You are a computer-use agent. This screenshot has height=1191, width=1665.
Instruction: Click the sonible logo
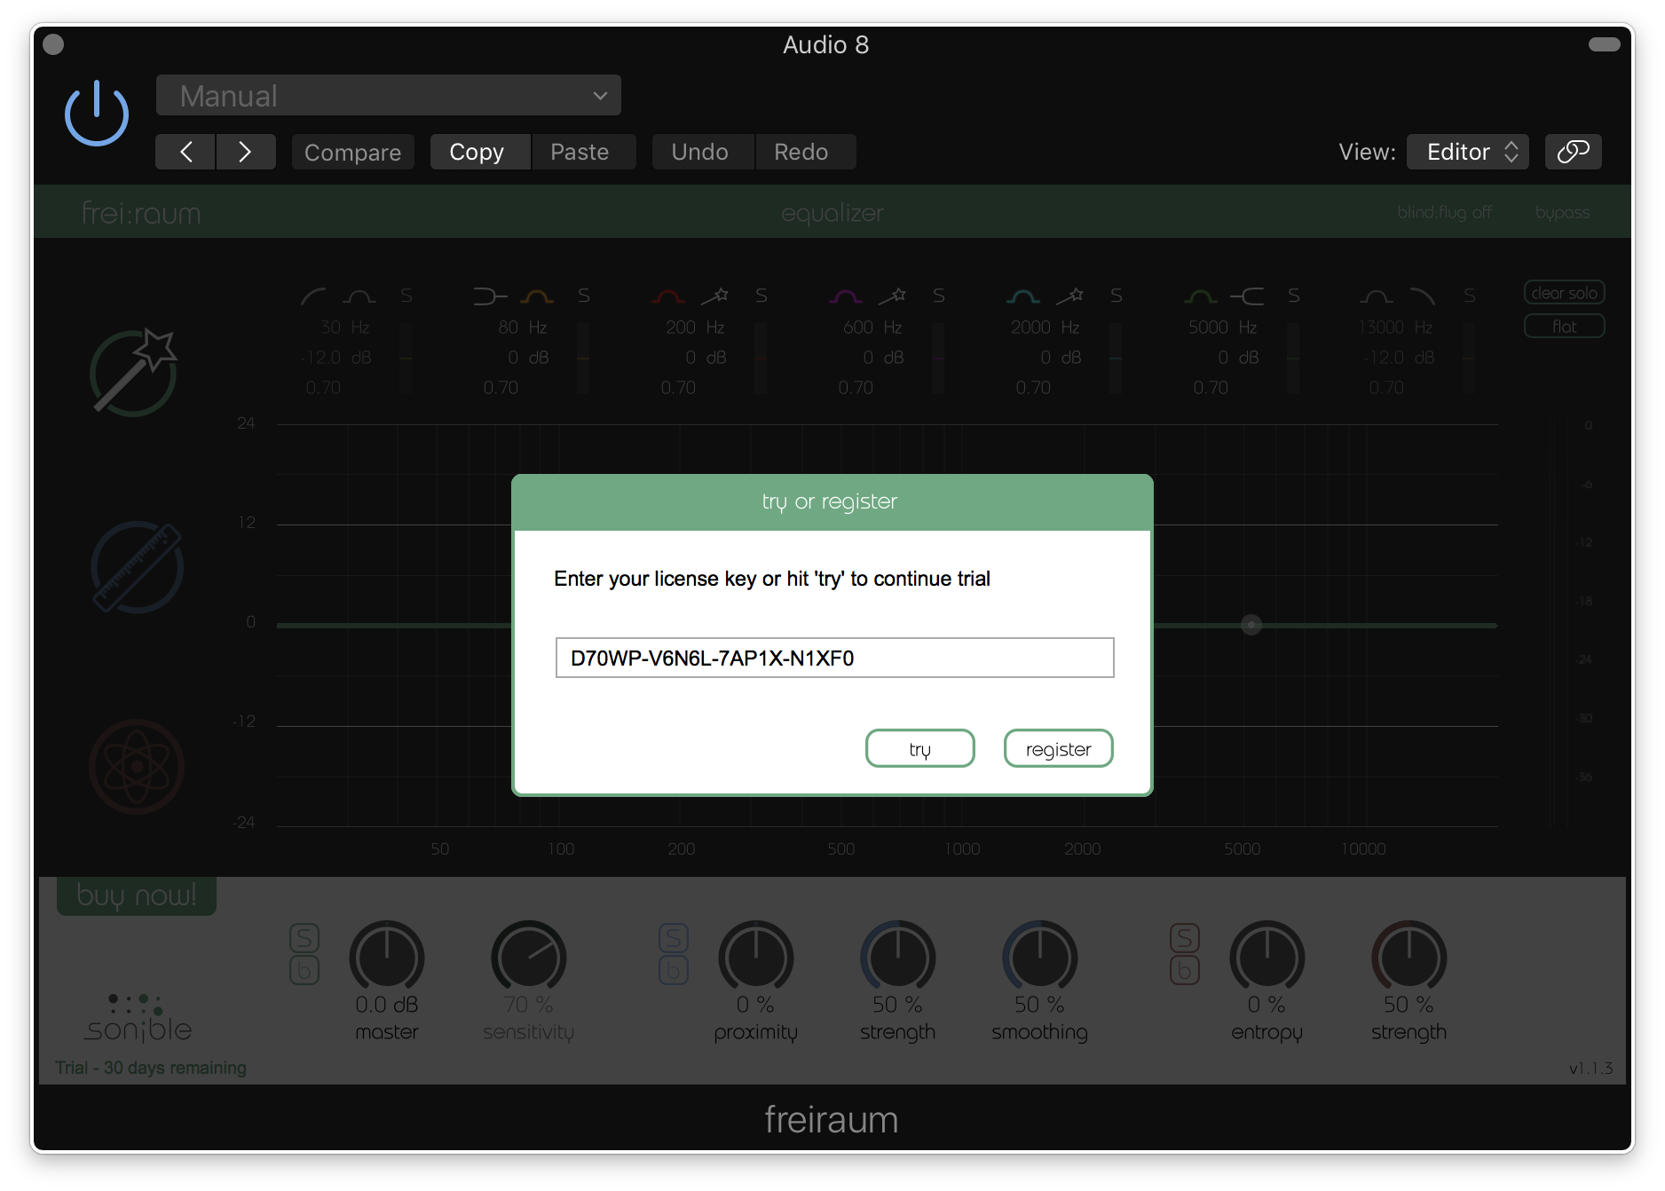[138, 1019]
